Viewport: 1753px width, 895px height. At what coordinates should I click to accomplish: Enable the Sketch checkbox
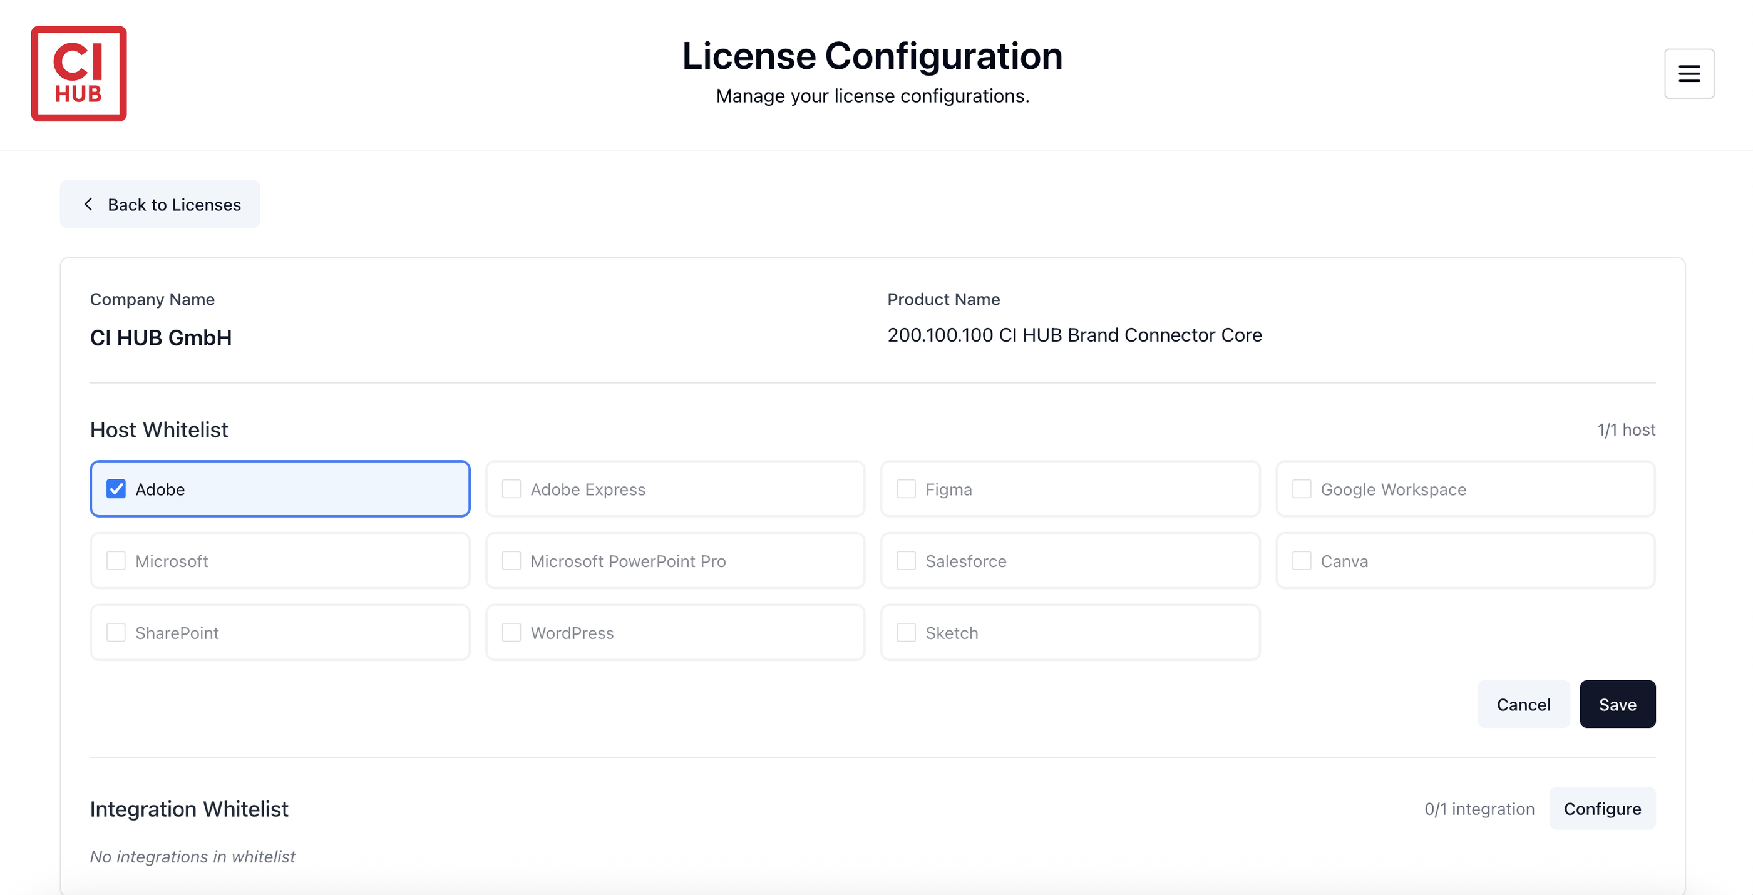pos(906,633)
